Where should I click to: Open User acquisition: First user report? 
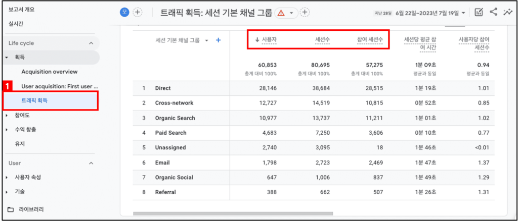click(x=60, y=86)
